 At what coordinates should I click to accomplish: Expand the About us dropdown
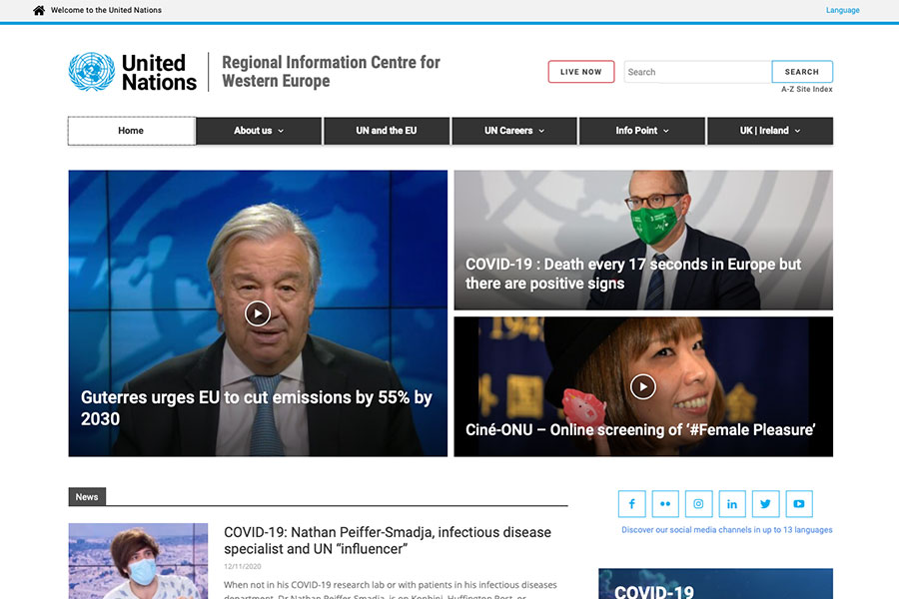(x=259, y=131)
